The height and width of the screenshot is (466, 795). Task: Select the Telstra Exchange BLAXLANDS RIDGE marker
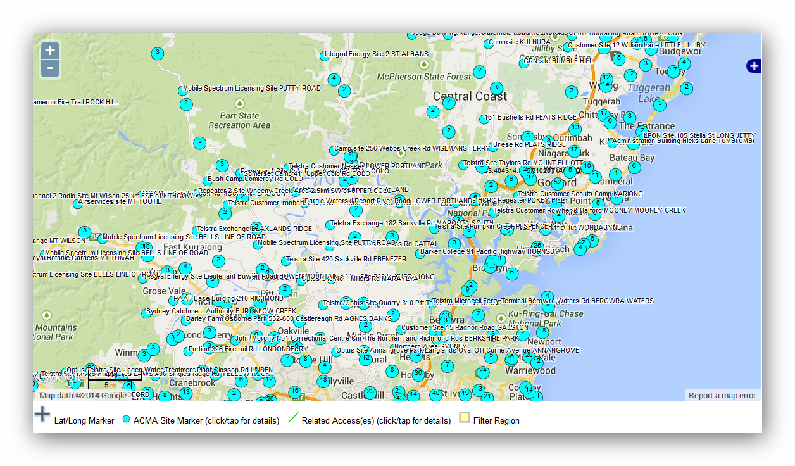pyautogui.click(x=196, y=230)
